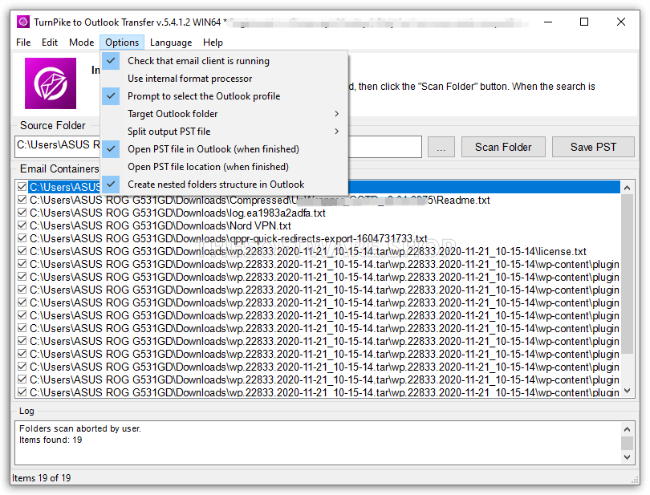Uncheck the log.ea1983a2adfa.txt checkbox
Image resolution: width=650 pixels, height=495 pixels.
pyautogui.click(x=22, y=213)
